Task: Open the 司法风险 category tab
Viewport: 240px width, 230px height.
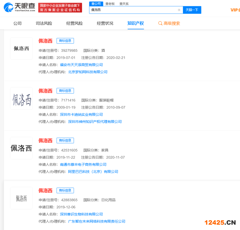Action: (x=44, y=23)
